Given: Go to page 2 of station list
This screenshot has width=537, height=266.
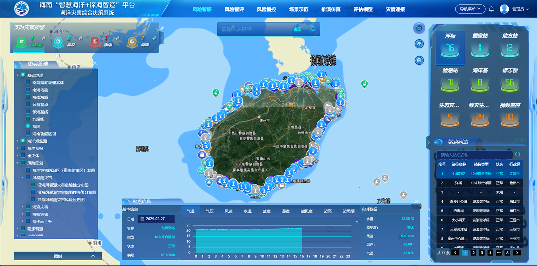Looking at the screenshot, I should tap(473, 253).
